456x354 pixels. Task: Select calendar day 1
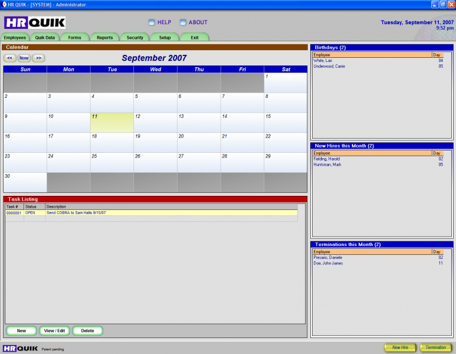(286, 83)
